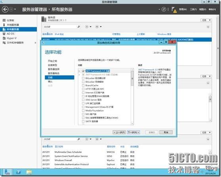The height and width of the screenshot is (177, 221).
Task: Collapse the services section chevron
Action: click(x=208, y=139)
